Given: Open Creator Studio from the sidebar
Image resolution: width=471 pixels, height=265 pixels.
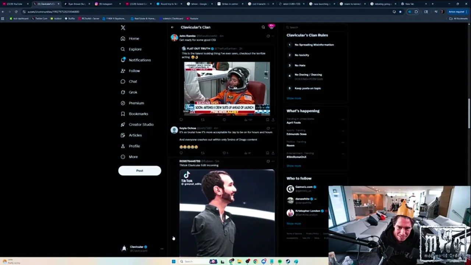Looking at the screenshot, I should (137, 124).
